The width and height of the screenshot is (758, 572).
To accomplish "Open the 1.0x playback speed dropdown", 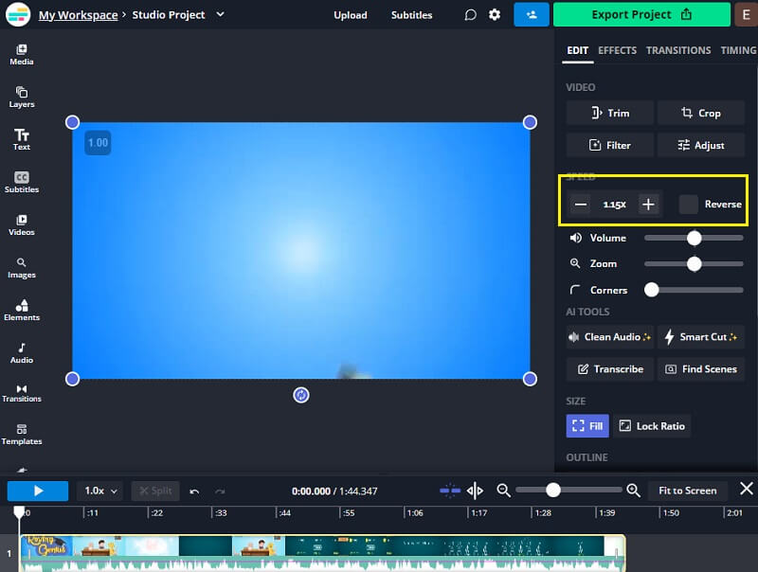I will coord(99,491).
